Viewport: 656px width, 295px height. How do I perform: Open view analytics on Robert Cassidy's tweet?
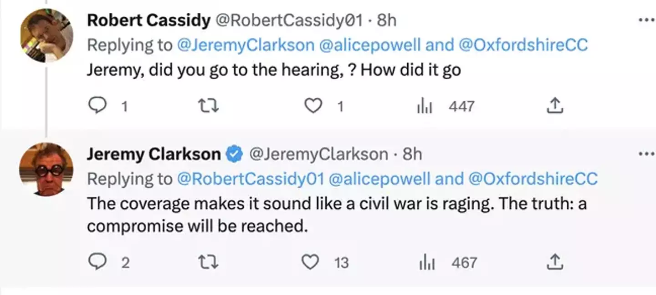coord(425,105)
